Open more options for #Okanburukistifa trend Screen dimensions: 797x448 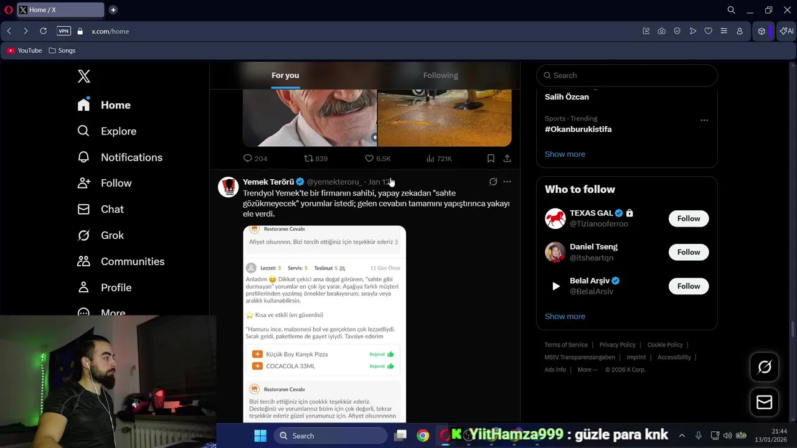point(704,120)
